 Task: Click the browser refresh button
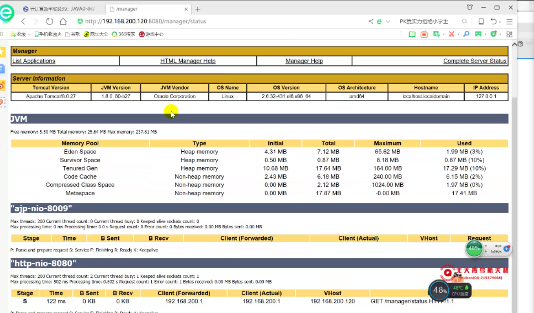coord(49,22)
